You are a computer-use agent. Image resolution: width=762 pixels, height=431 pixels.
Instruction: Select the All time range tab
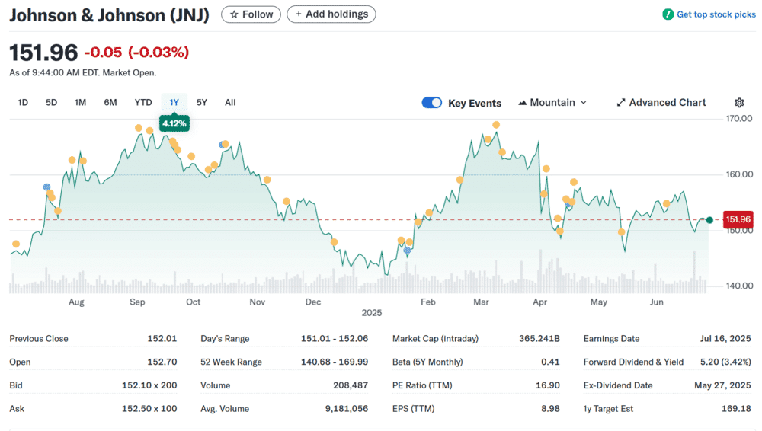[230, 103]
